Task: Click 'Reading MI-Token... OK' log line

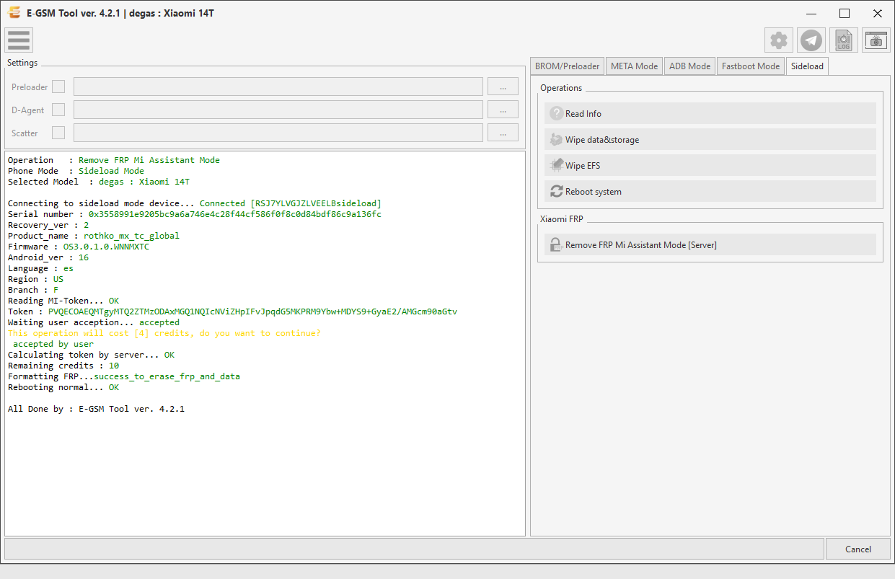Action: [63, 301]
